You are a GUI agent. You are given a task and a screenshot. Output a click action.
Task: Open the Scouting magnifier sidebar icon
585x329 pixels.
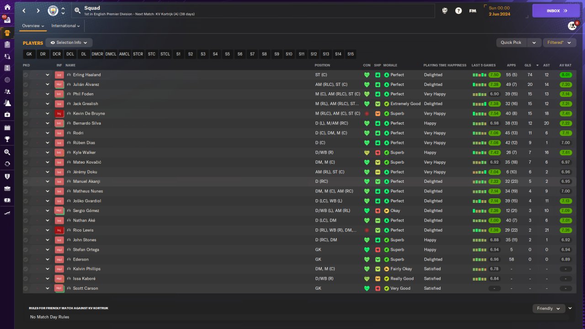tap(7, 152)
